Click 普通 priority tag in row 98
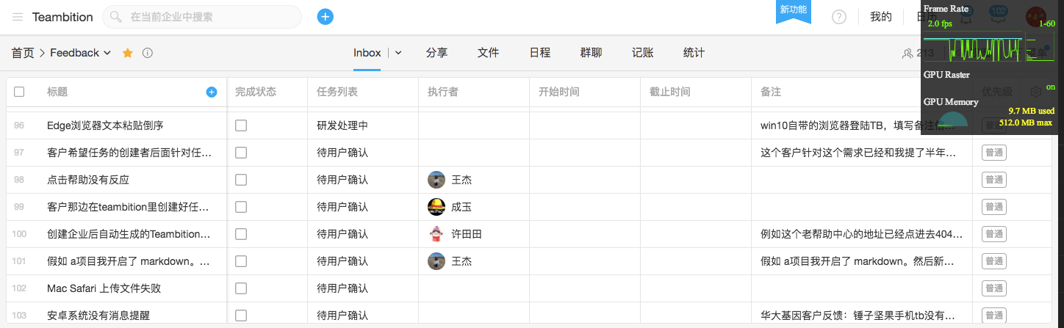Image resolution: width=1064 pixels, height=328 pixels. point(993,180)
